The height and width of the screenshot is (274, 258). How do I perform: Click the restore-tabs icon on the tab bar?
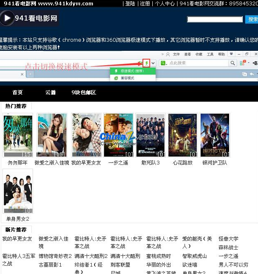(244, 74)
